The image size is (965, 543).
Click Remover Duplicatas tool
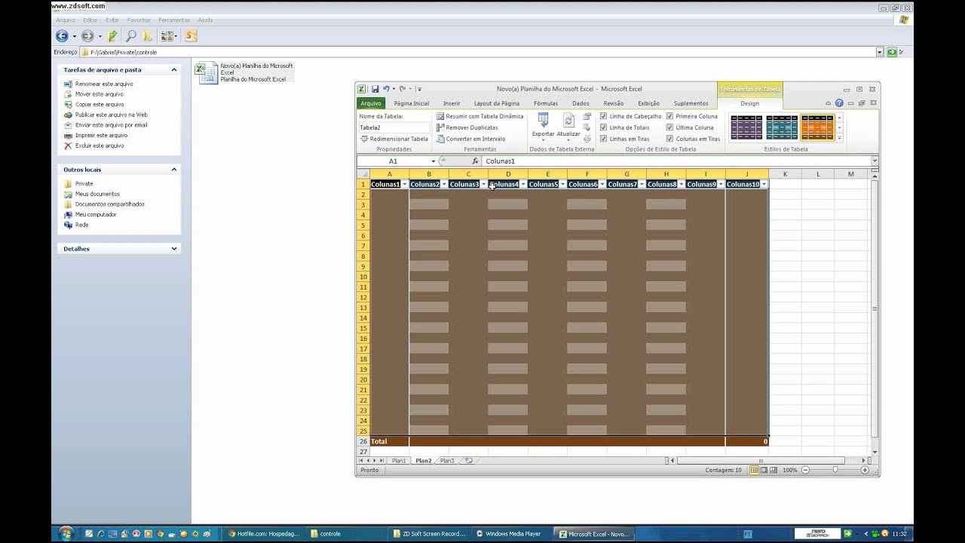tap(467, 127)
